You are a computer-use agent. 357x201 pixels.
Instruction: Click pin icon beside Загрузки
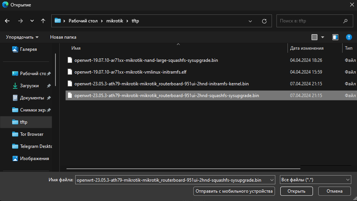point(49,86)
